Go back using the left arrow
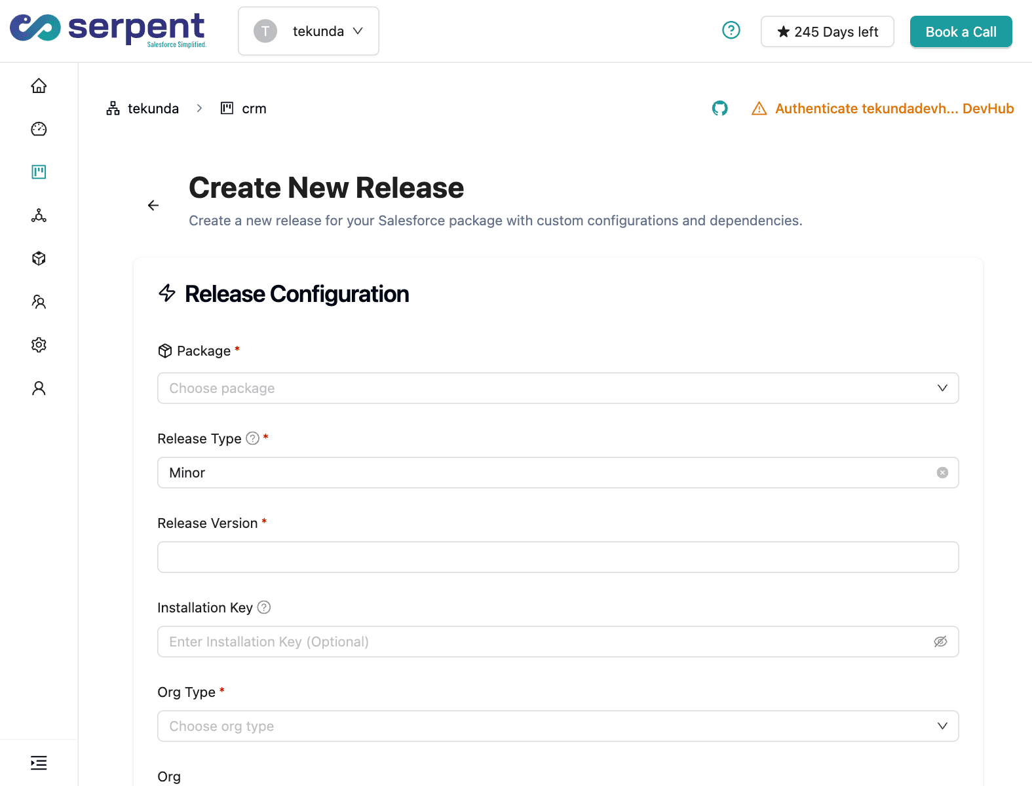Image resolution: width=1032 pixels, height=786 pixels. point(153,206)
